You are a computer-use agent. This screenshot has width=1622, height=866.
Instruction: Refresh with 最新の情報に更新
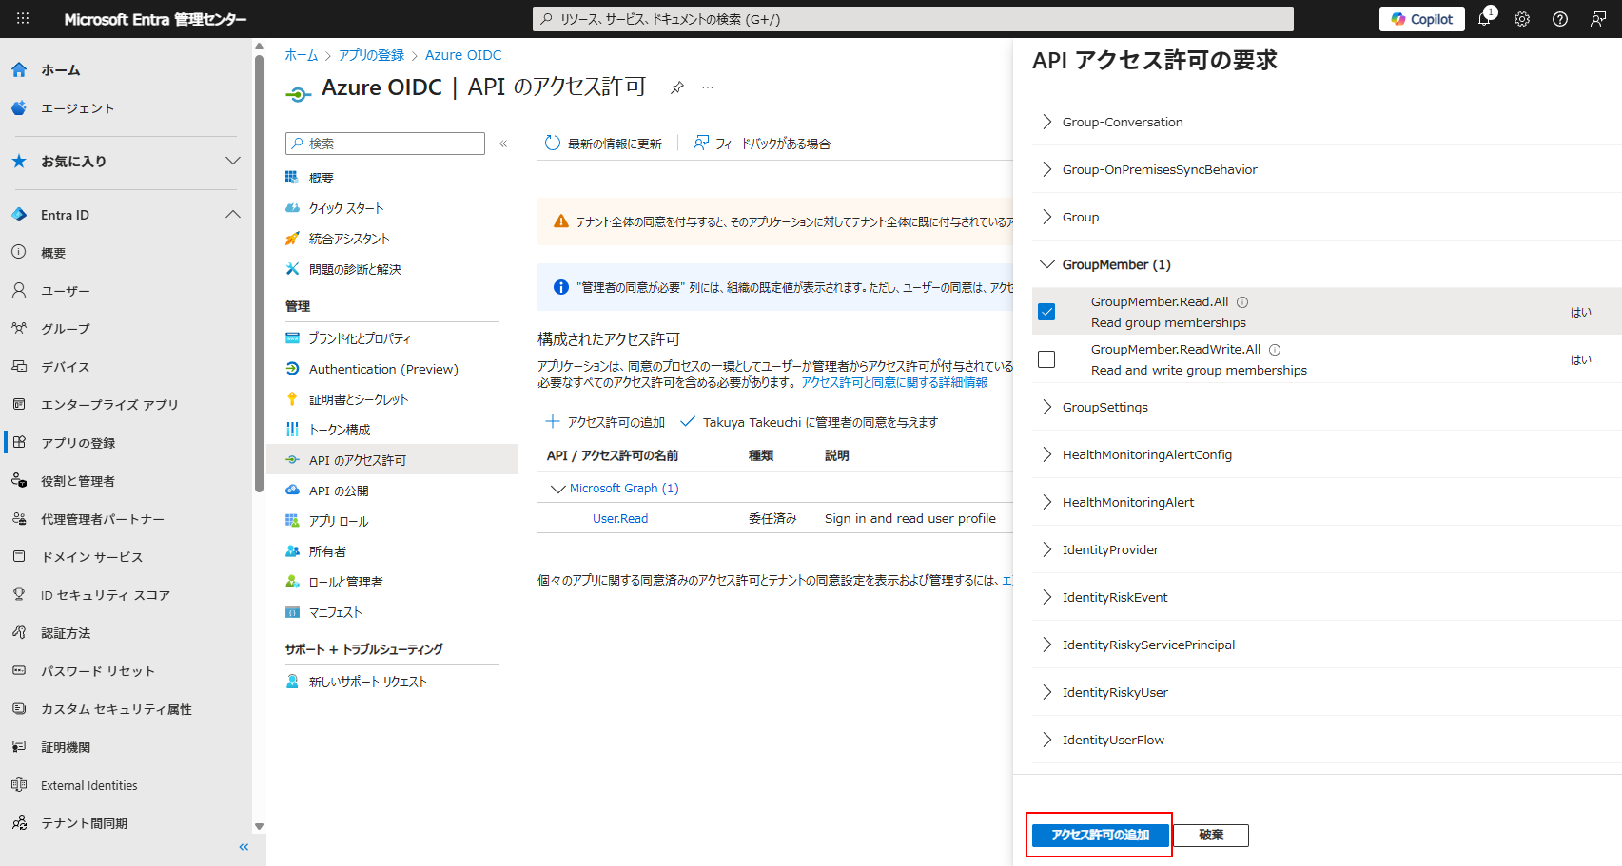pyautogui.click(x=603, y=144)
